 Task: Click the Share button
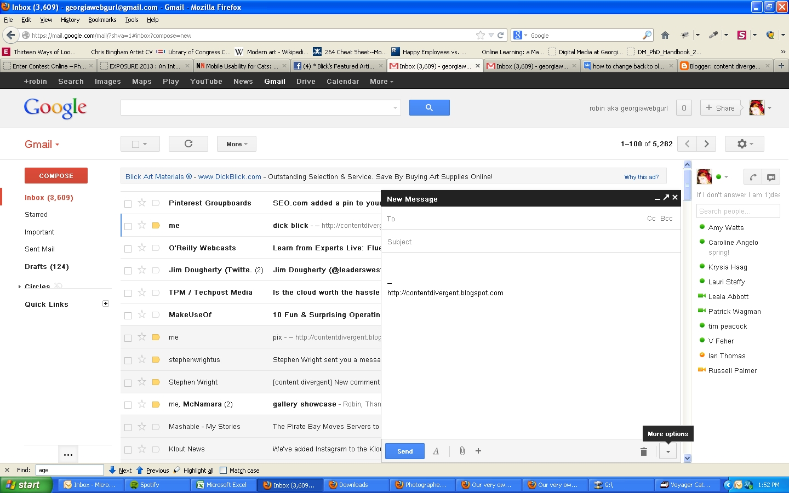(720, 108)
